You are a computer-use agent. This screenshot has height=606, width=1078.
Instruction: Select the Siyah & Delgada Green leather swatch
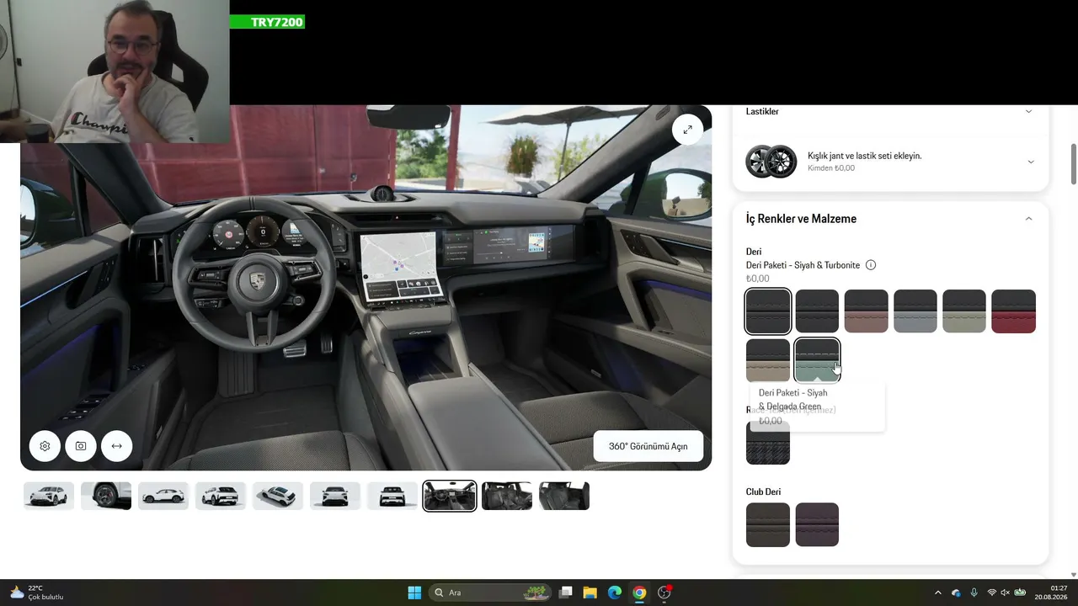(817, 360)
